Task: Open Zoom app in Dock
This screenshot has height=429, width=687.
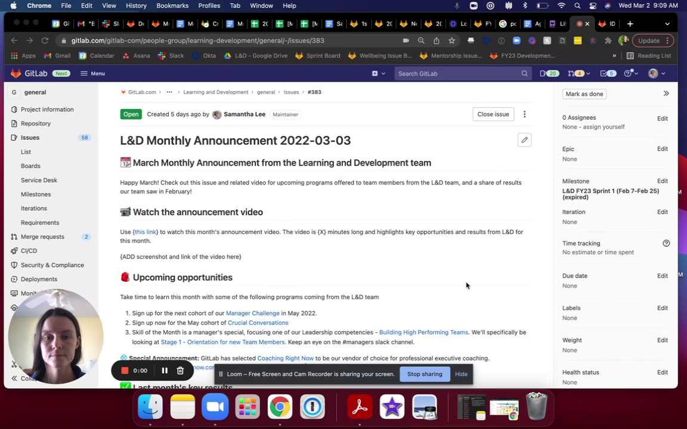Action: (215, 407)
